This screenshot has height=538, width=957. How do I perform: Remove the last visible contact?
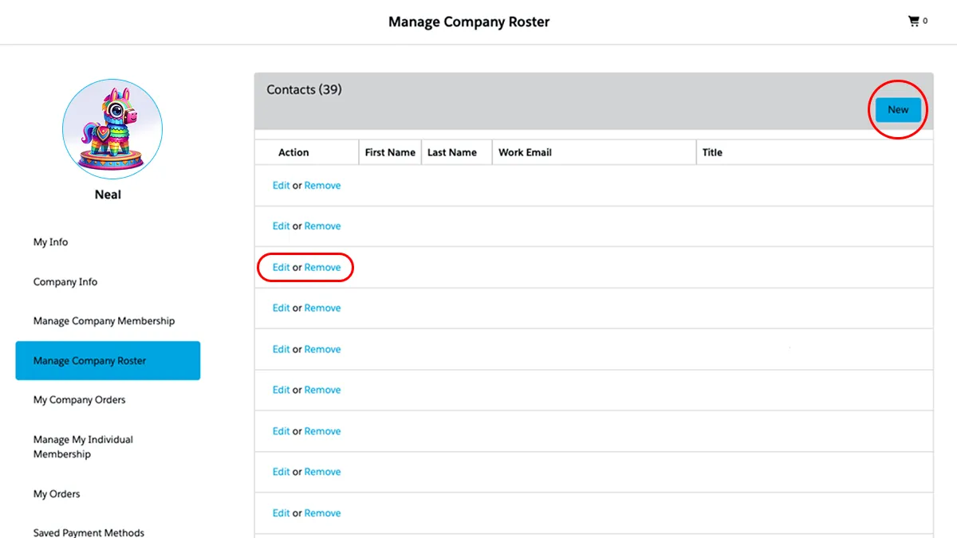pyautogui.click(x=322, y=512)
